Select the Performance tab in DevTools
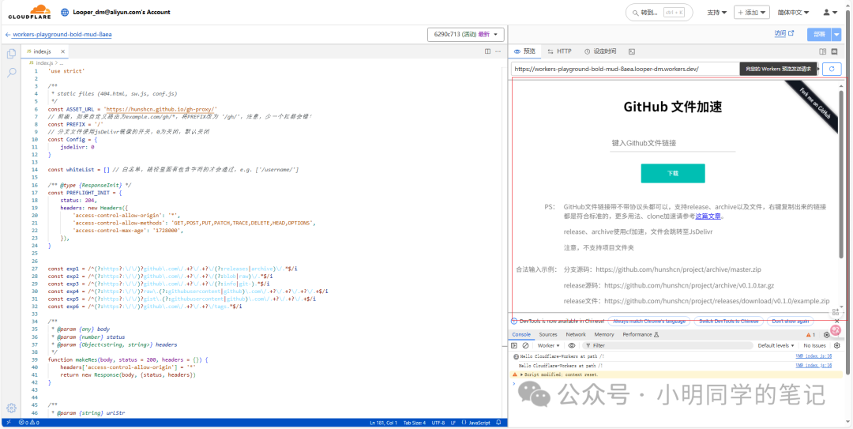This screenshot has width=853, height=429. click(641, 334)
